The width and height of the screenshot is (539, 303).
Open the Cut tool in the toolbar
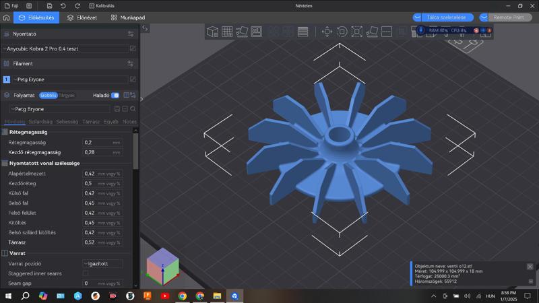coord(387,32)
